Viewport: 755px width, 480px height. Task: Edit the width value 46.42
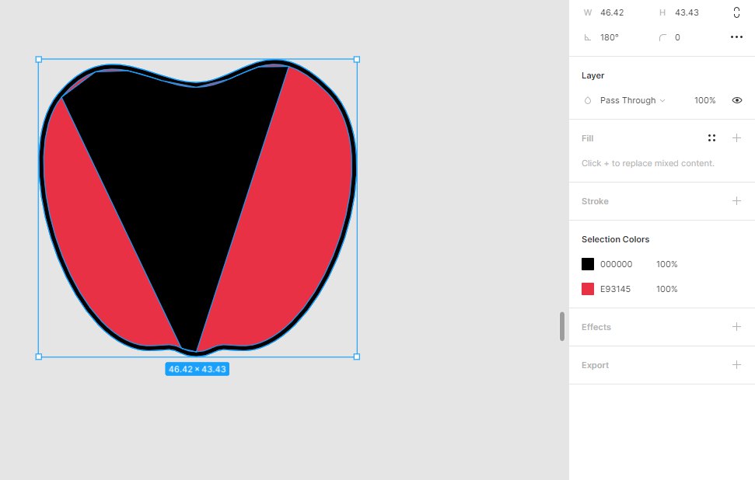(x=612, y=12)
